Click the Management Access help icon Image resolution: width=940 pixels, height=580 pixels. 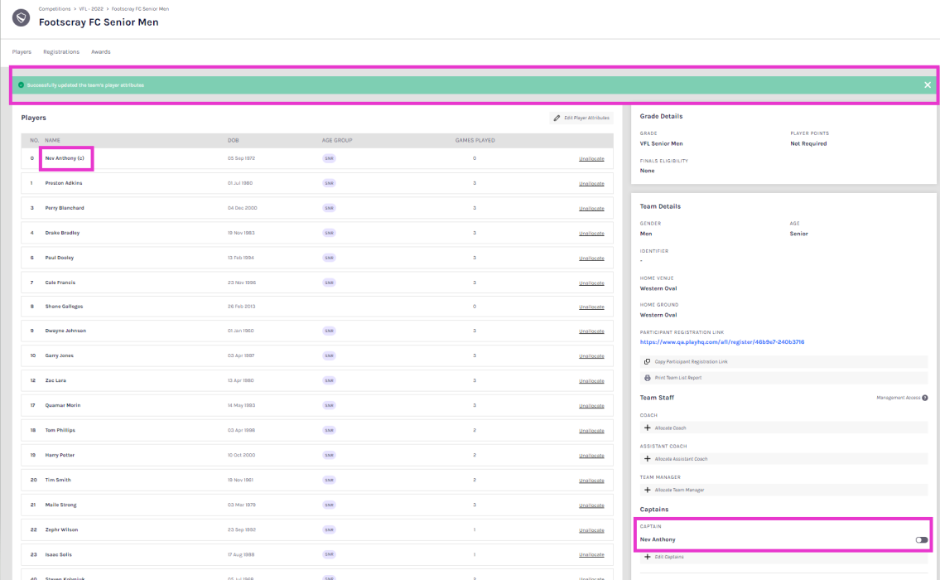(924, 398)
